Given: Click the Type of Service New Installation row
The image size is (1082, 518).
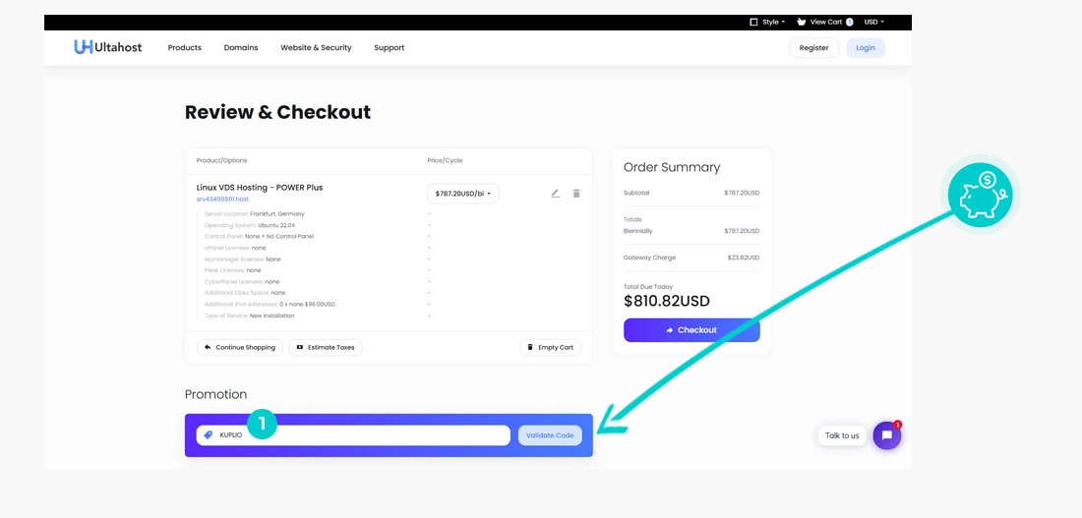Looking at the screenshot, I should point(249,316).
